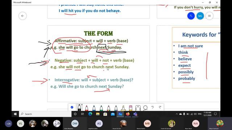This screenshot has width=232, height=130.
Task: Select the blue pen
Action: [94, 108]
